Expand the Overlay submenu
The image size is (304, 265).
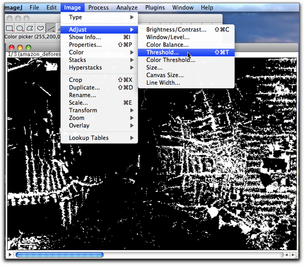pos(99,126)
